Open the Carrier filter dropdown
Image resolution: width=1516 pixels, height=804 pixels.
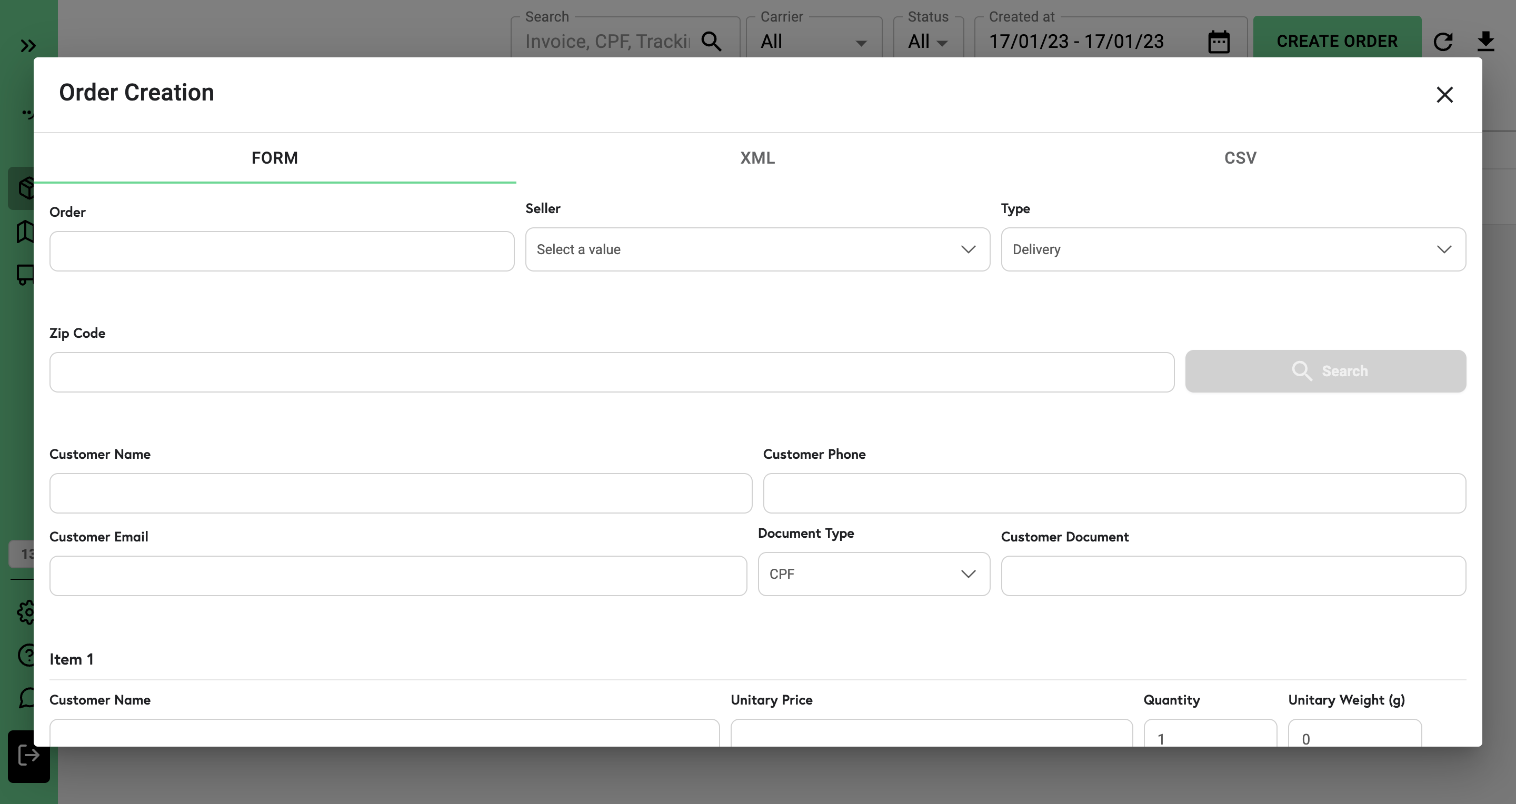click(x=813, y=42)
